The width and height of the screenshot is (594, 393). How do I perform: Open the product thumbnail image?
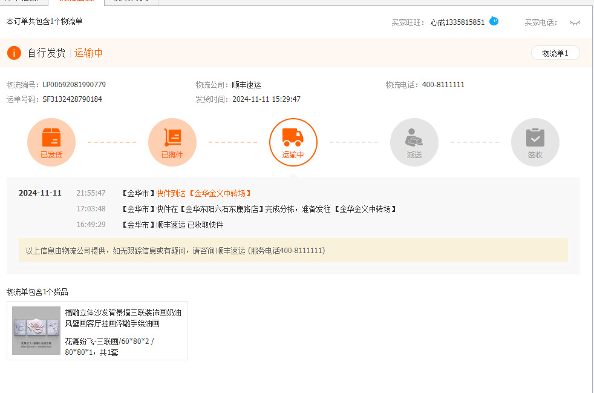36,331
